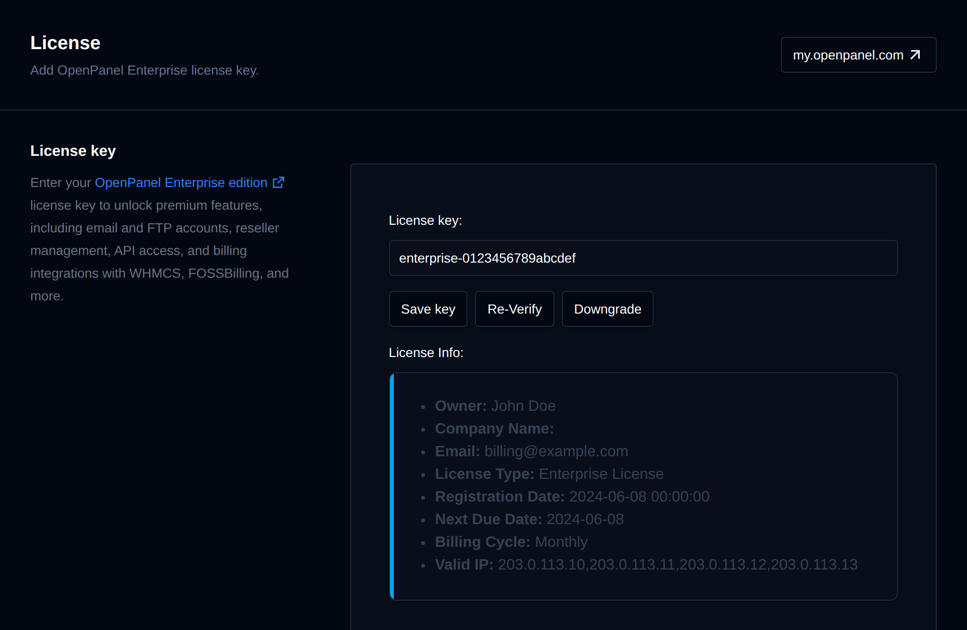Click the billing@example.com email text
Viewport: 967px width, 630px height.
click(556, 451)
